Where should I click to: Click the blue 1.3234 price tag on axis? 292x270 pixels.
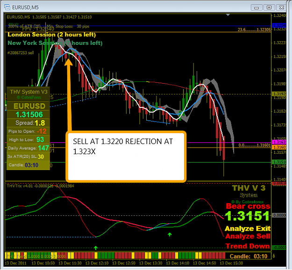coord(279,25)
